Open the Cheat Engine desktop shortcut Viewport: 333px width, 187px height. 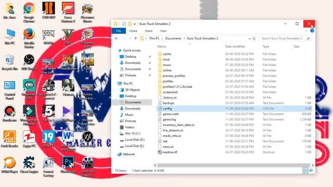point(29,165)
